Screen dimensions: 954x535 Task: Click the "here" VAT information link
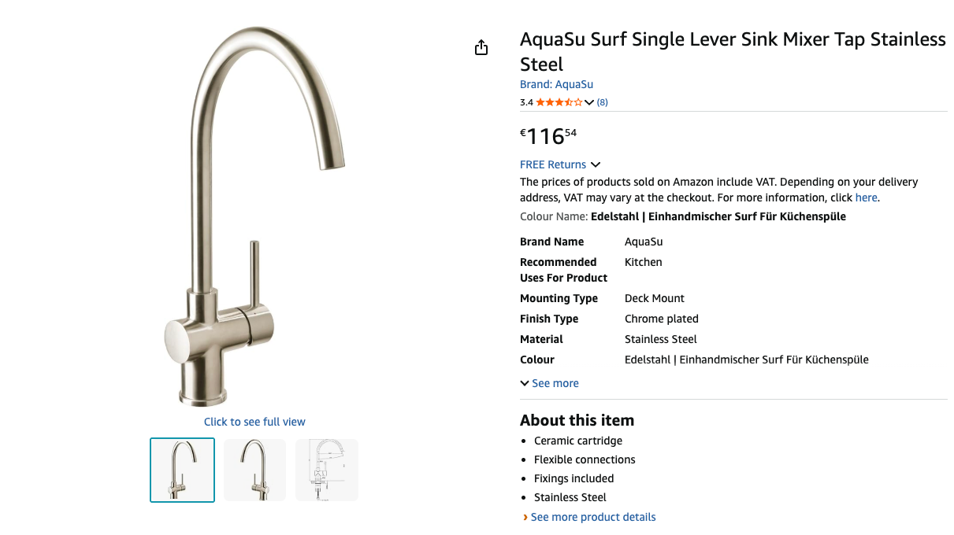click(x=866, y=197)
